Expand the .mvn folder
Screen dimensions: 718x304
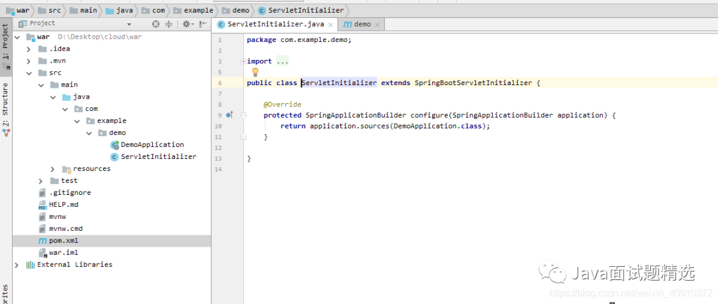tap(29, 61)
